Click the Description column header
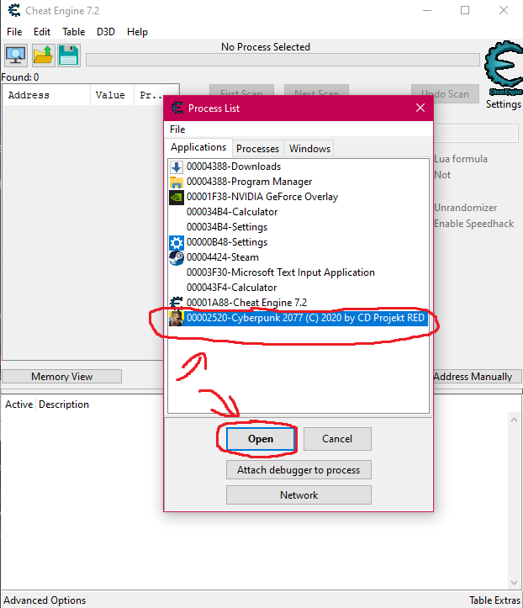Image resolution: width=523 pixels, height=608 pixels. click(64, 404)
